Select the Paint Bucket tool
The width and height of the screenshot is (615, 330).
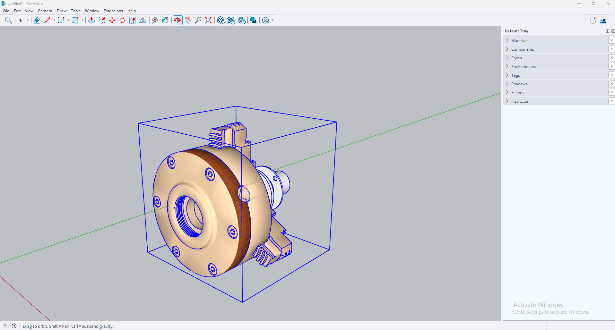click(x=165, y=20)
